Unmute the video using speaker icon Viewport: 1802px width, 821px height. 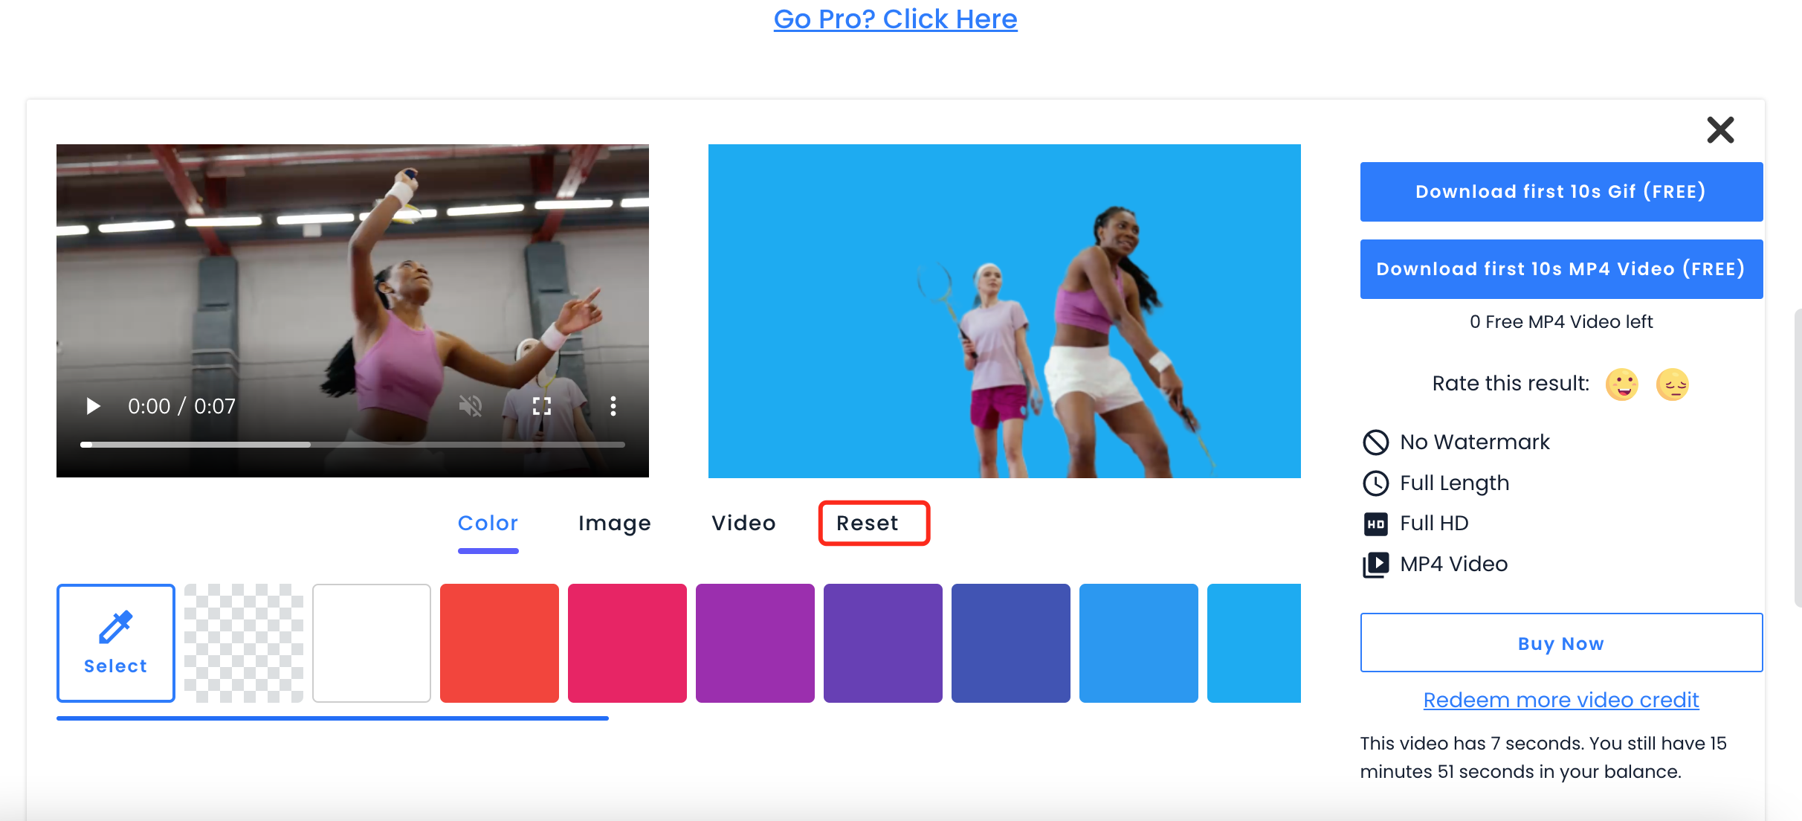[x=471, y=406]
